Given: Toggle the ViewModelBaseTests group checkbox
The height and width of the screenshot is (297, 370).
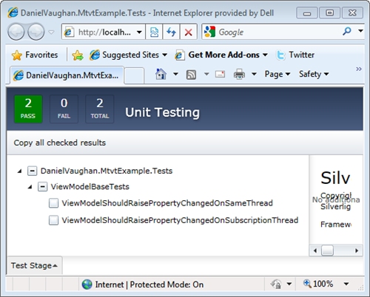Looking at the screenshot, I should 42,187.
